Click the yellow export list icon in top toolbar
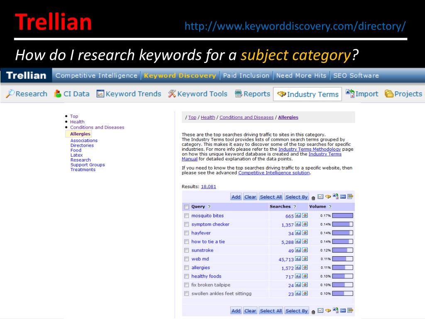425x319 pixels. point(350,196)
